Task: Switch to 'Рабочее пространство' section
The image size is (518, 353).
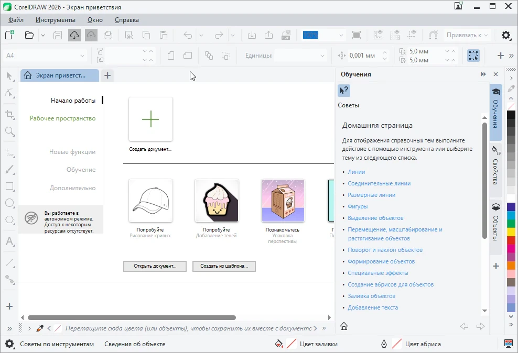Action: [62, 118]
